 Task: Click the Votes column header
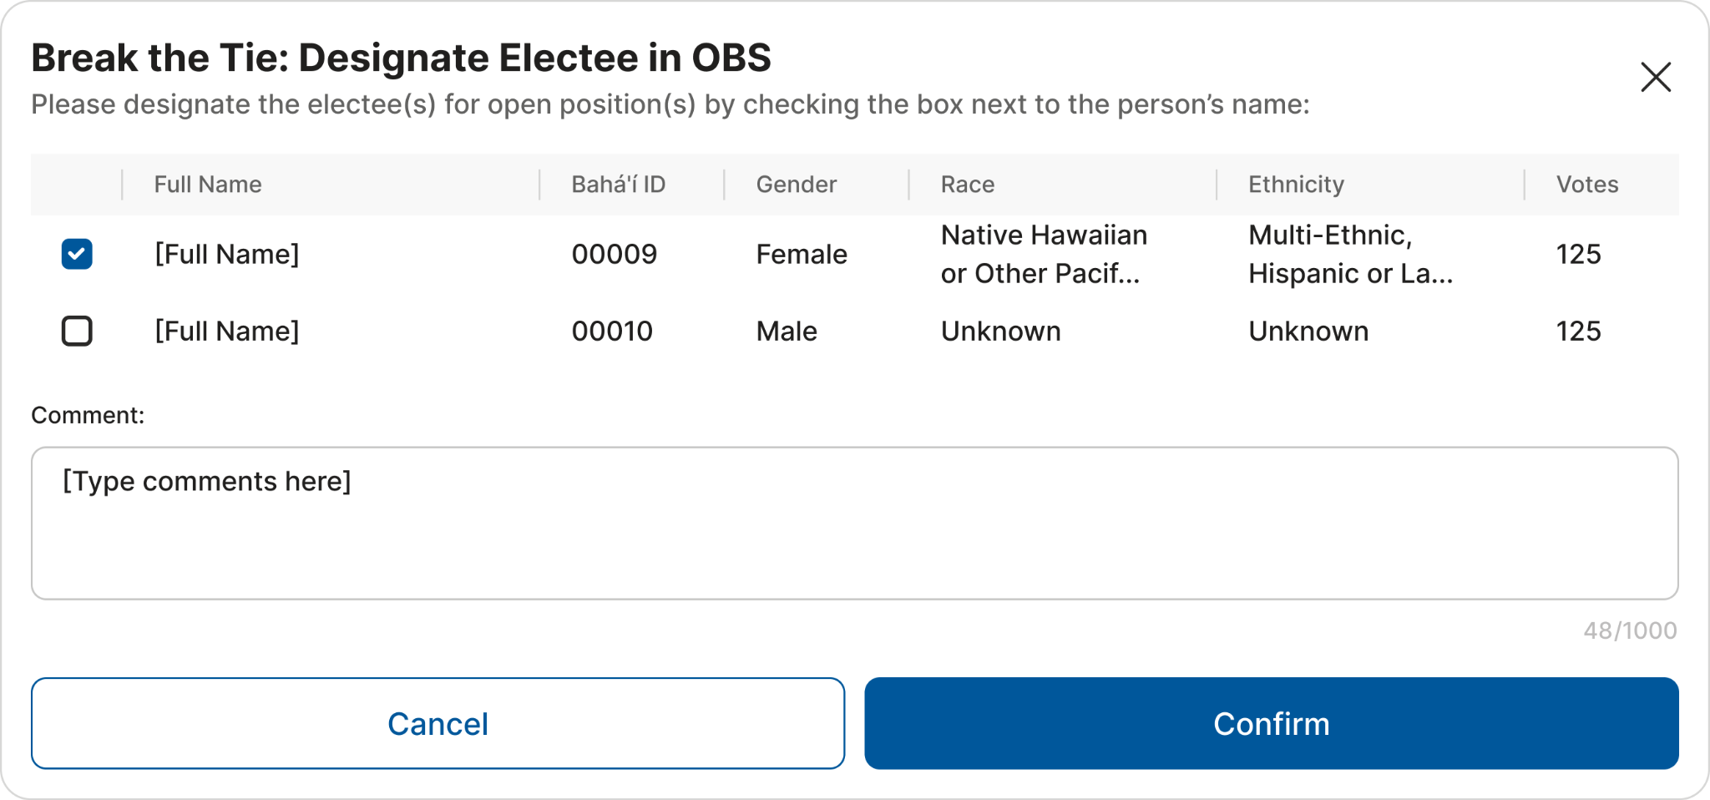(x=1586, y=185)
